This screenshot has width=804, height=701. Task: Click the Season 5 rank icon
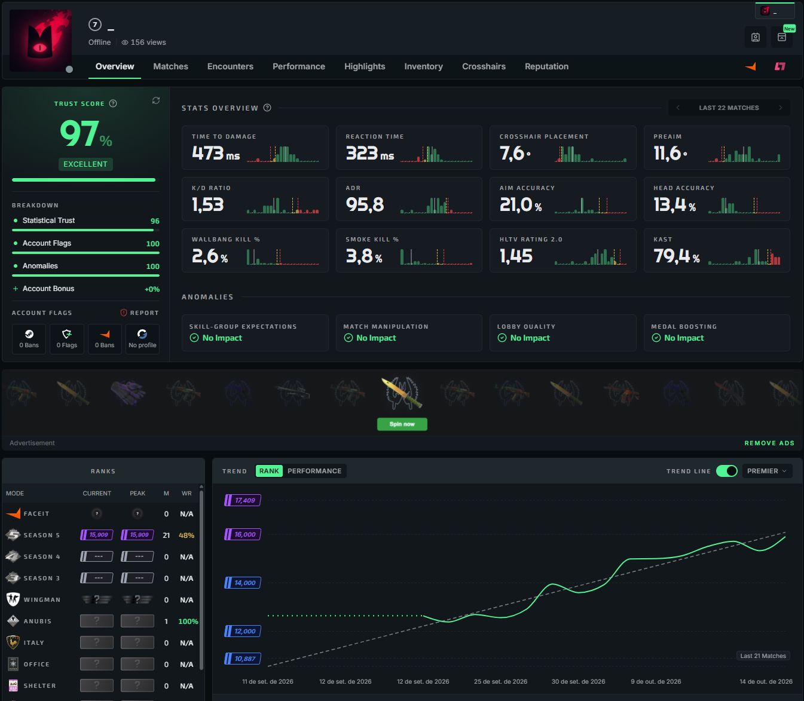tap(13, 535)
